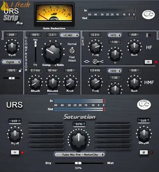
Task: Click the 2.0:1 ratio value field
Action: coord(53,35)
